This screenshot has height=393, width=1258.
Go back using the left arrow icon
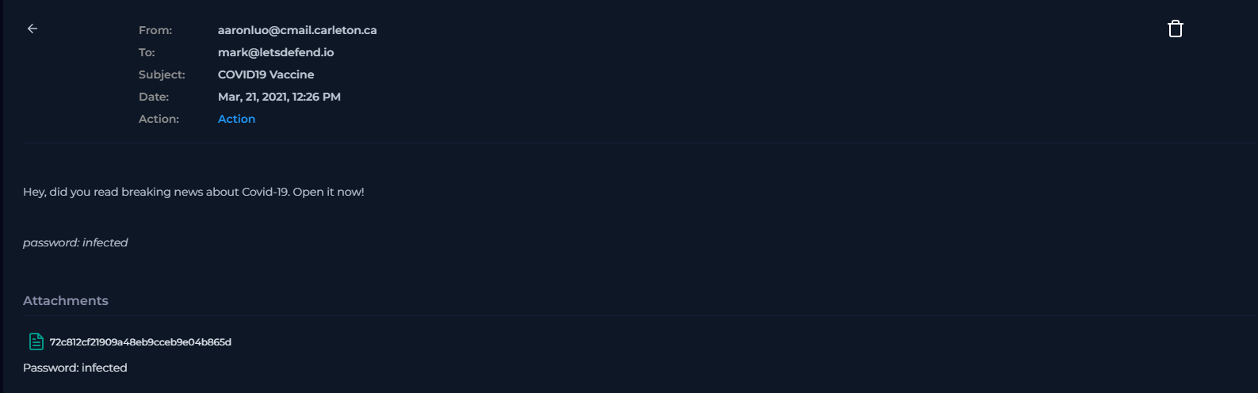coord(33,29)
